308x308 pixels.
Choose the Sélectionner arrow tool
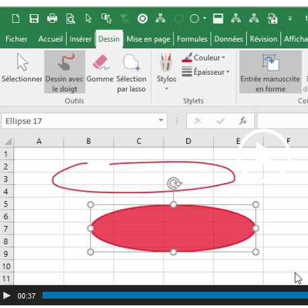[22, 69]
